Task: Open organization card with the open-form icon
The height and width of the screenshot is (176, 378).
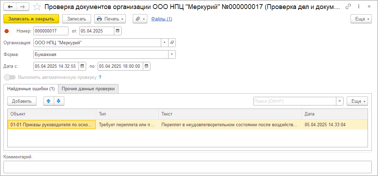Action: click(172, 43)
